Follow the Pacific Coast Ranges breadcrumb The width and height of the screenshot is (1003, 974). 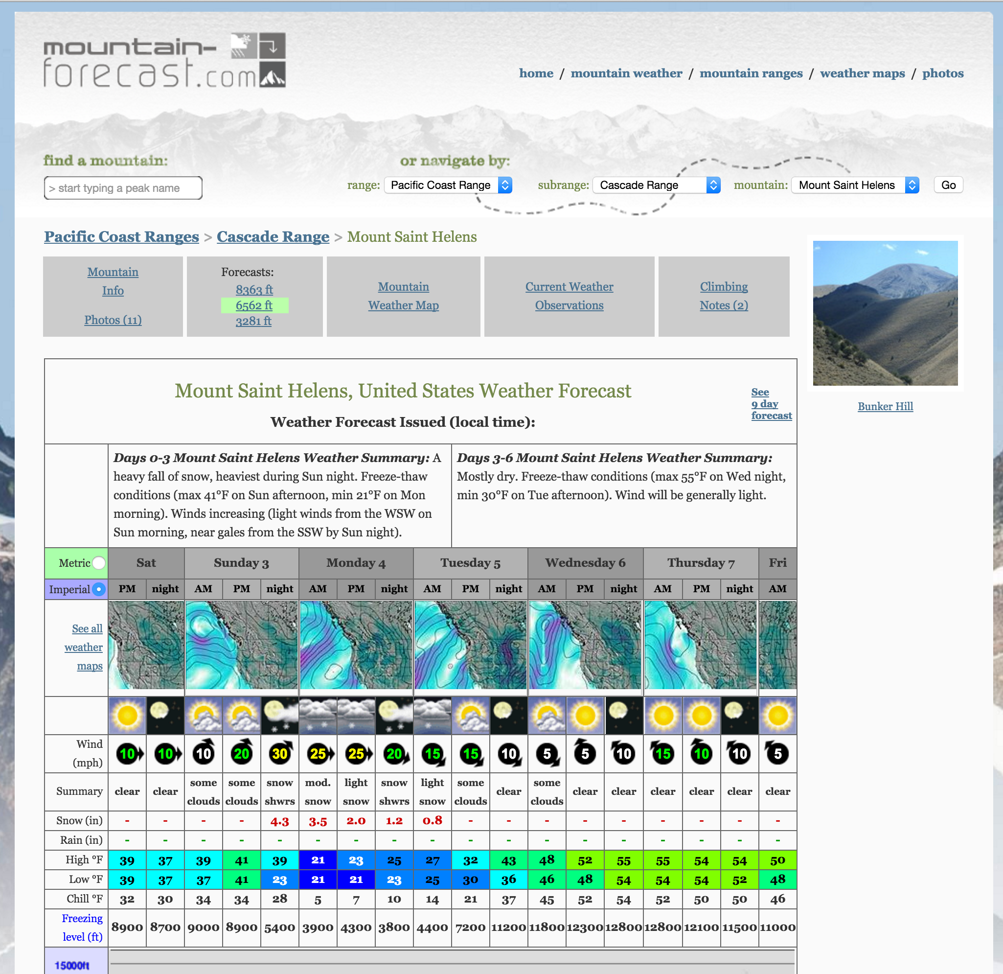(121, 236)
